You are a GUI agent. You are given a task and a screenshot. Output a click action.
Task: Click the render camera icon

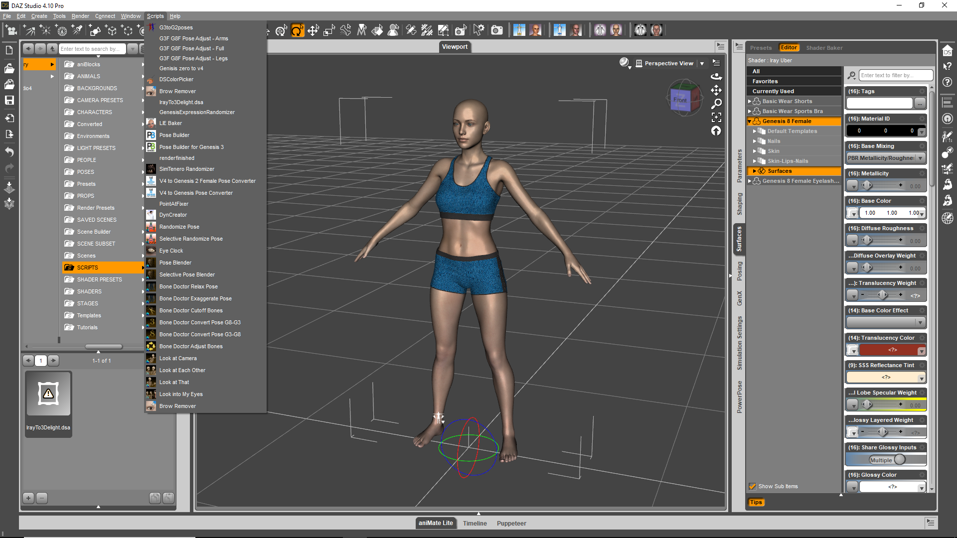(x=496, y=31)
